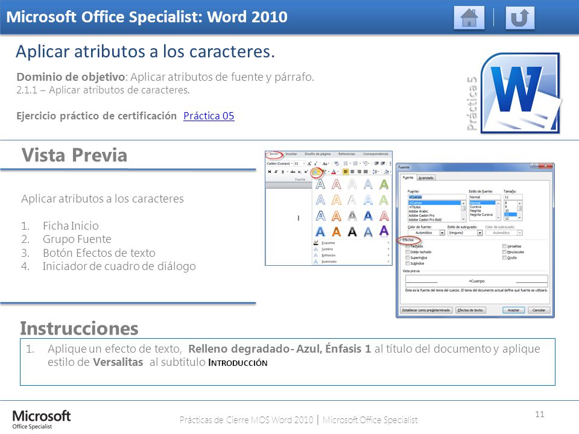Click the red font color A
The height and width of the screenshot is (434, 579).
[334, 172]
